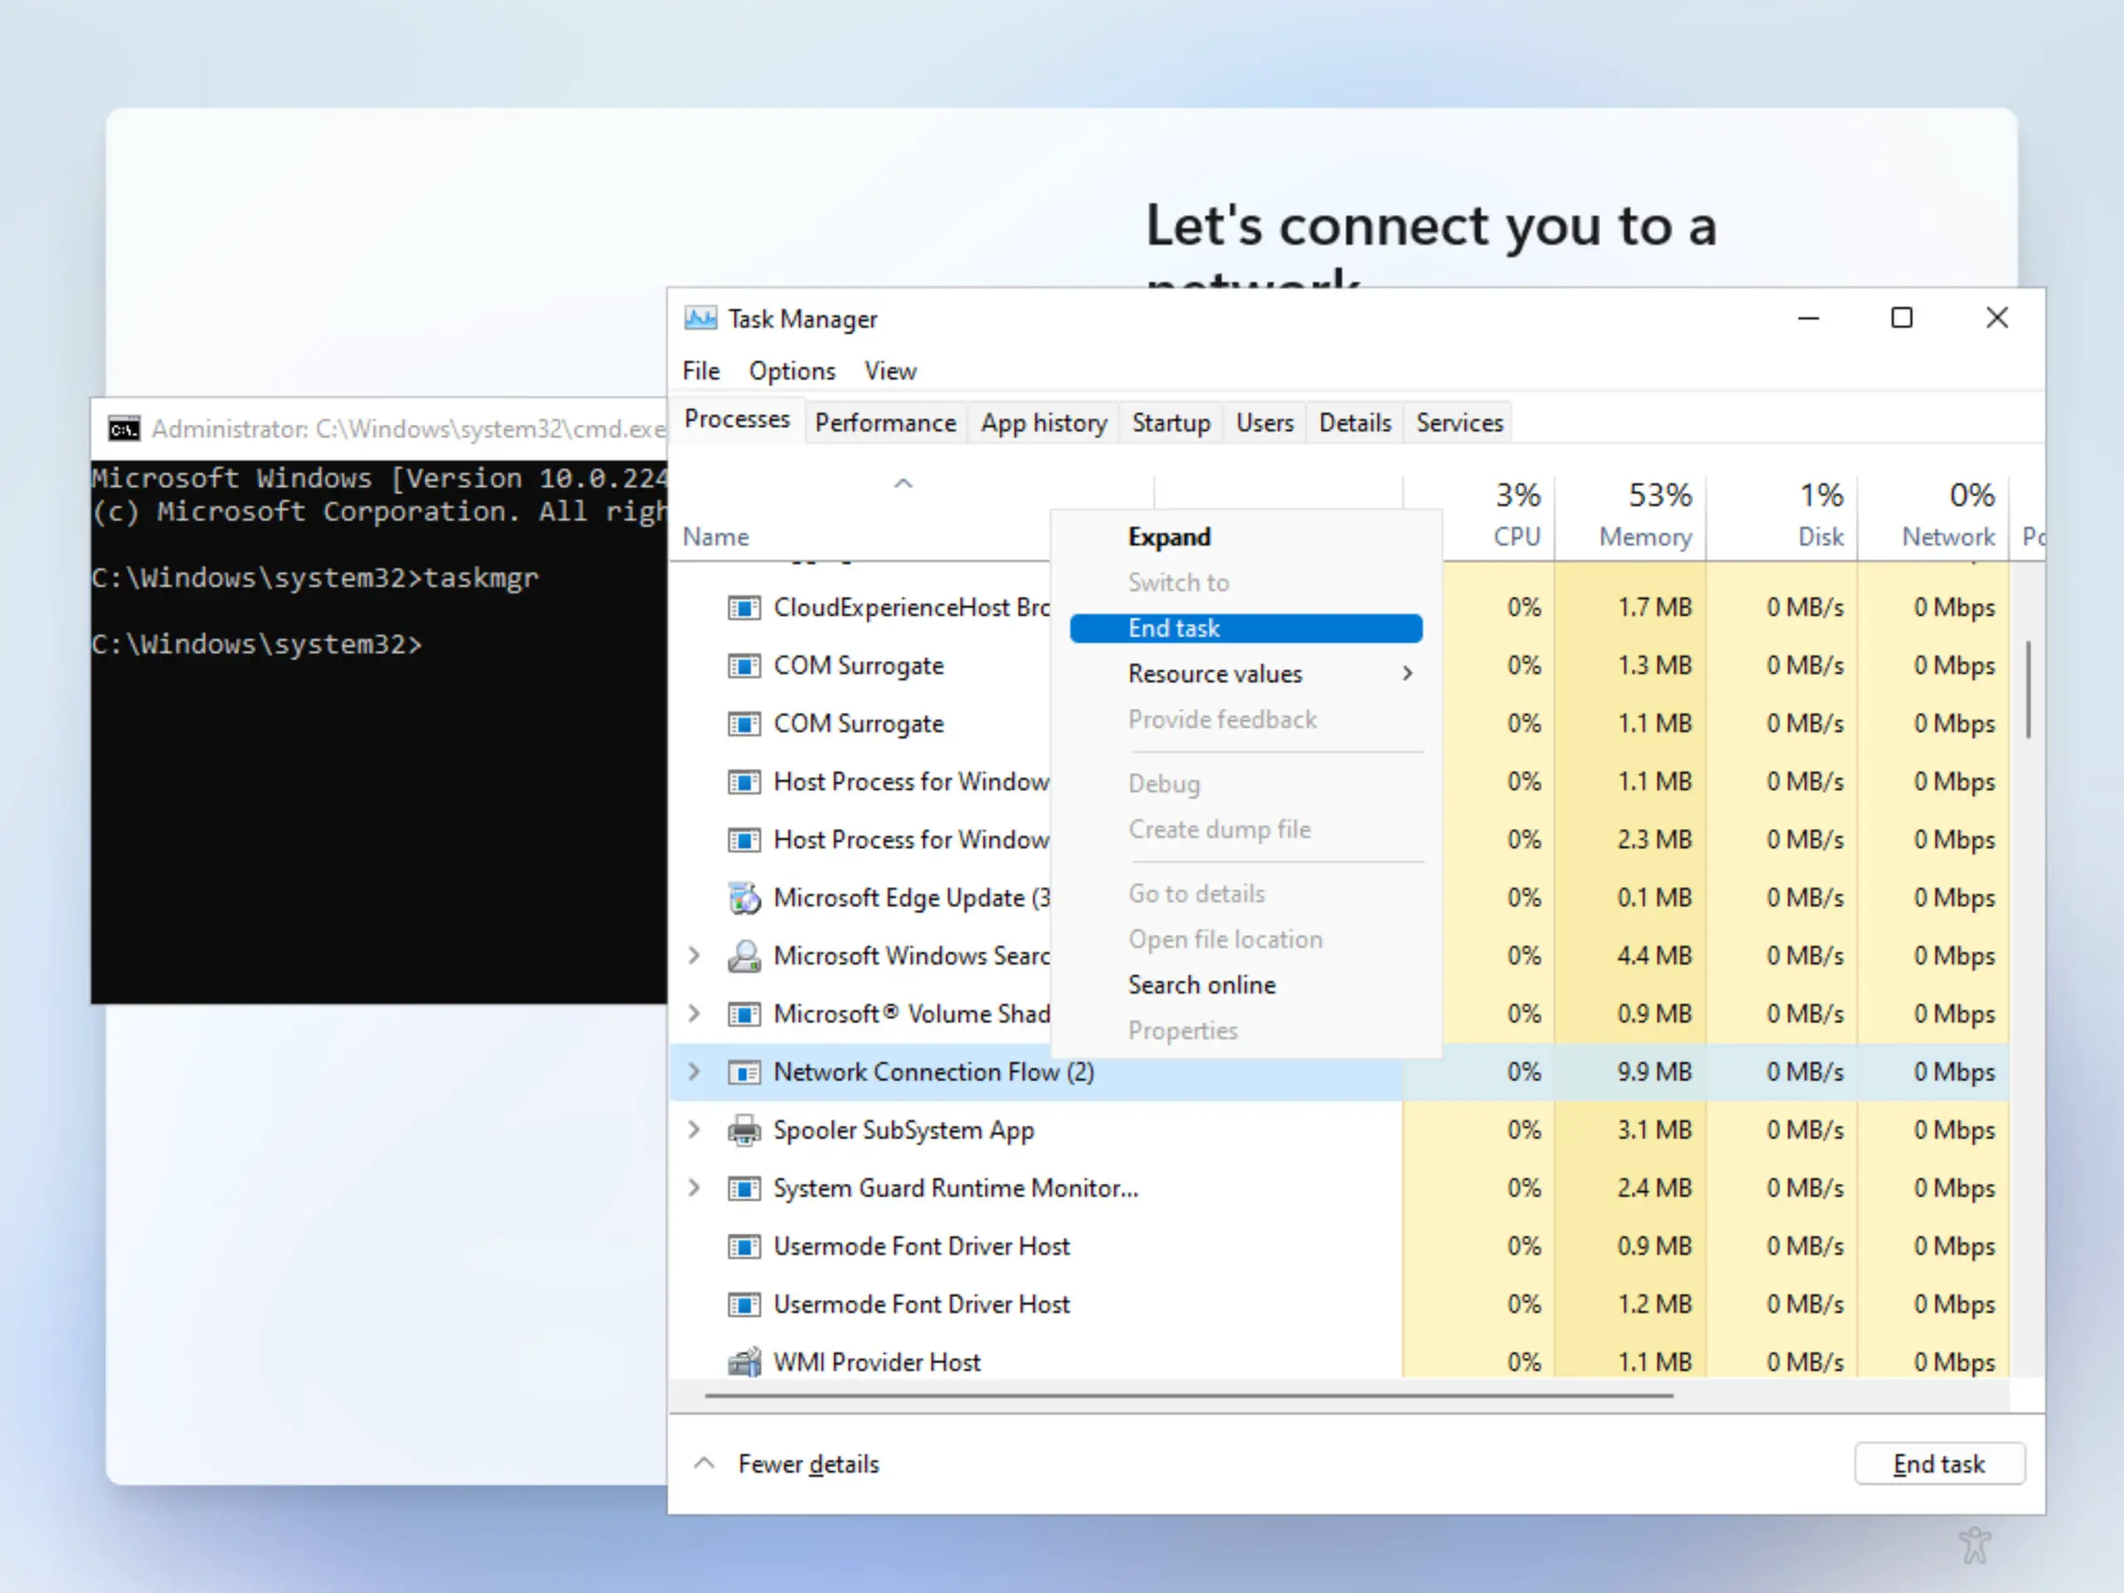Viewport: 2124px width, 1593px height.
Task: Expand the Microsoft Volume Shadow Copy row
Action: coord(694,1014)
